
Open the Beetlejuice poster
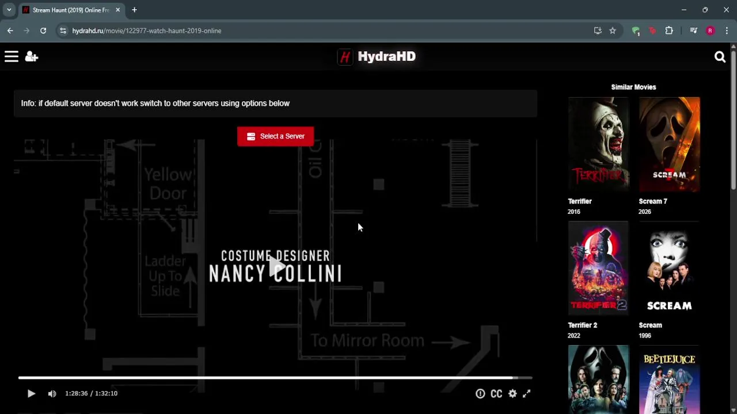point(669,379)
